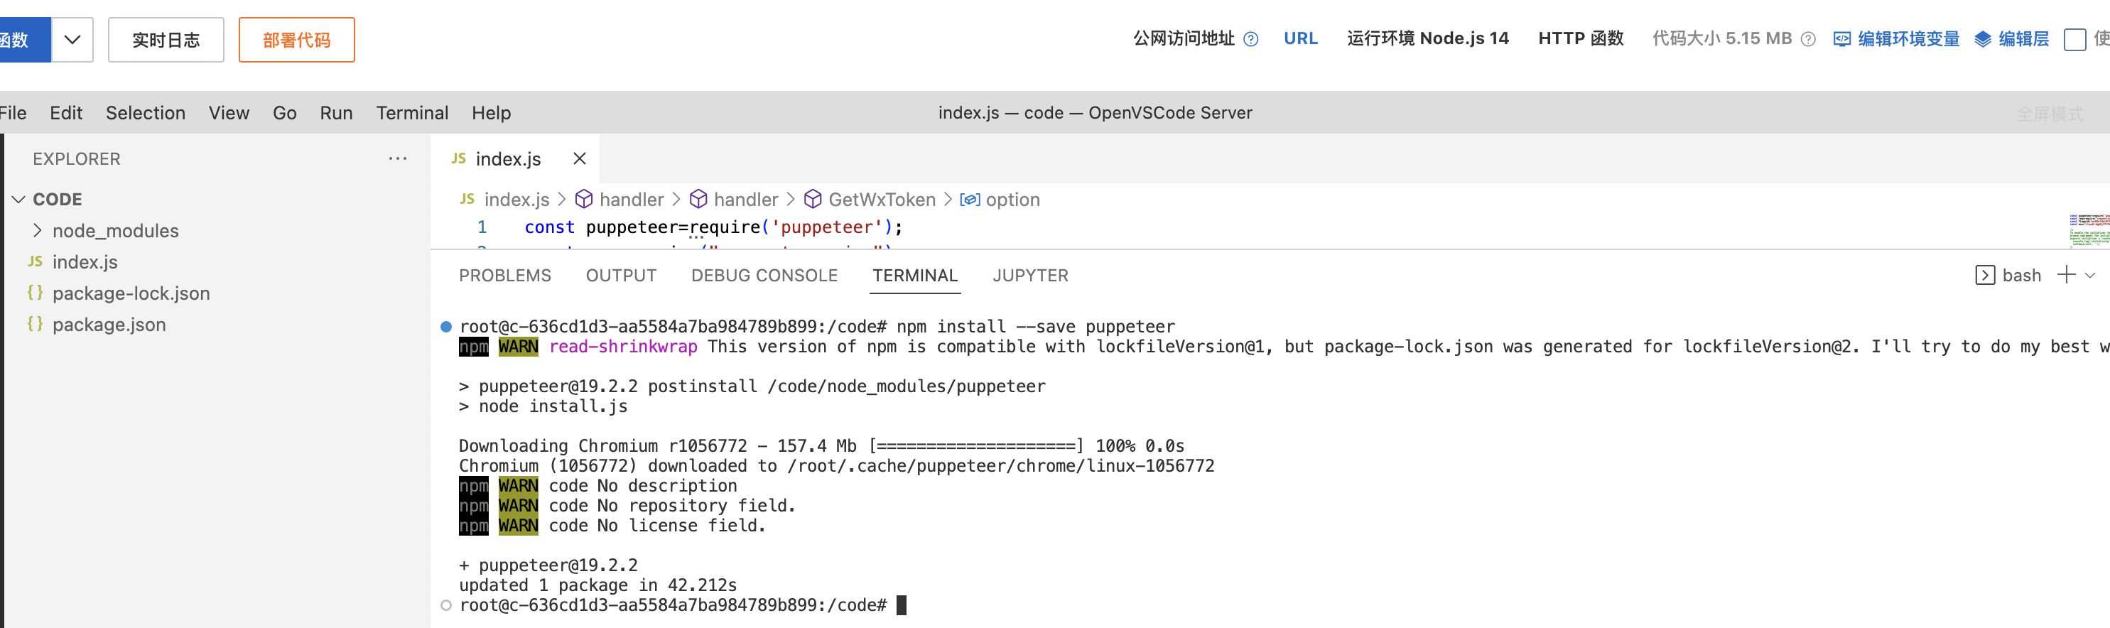Open the Go menu
2110x628 pixels.
(x=284, y=113)
